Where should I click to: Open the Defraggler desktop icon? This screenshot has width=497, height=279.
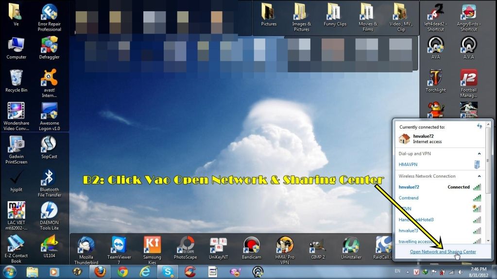(49, 49)
